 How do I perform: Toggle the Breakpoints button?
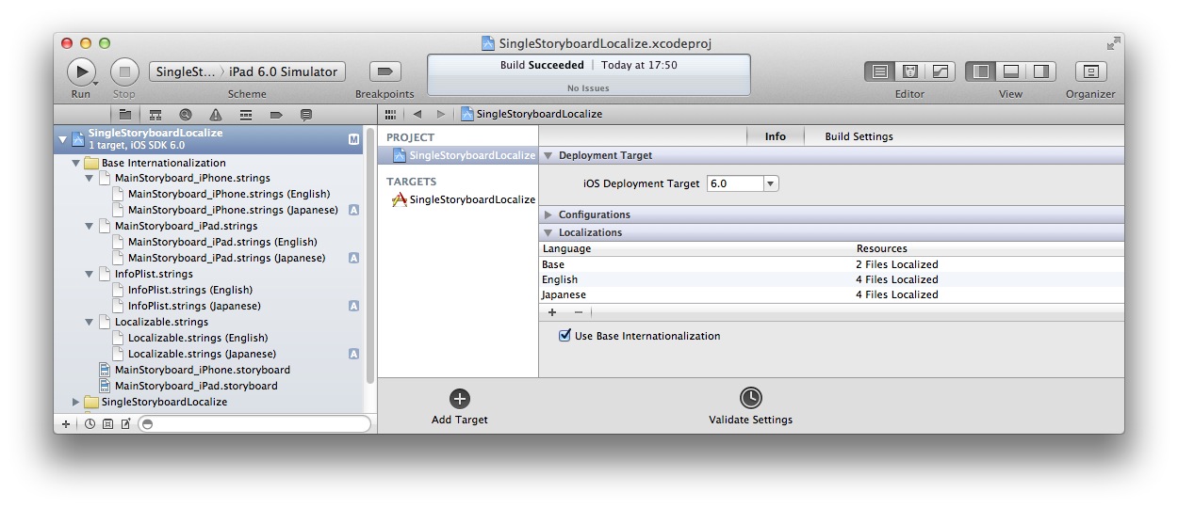(384, 71)
